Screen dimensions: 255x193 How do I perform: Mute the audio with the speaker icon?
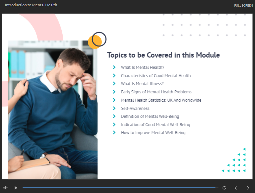5,188
